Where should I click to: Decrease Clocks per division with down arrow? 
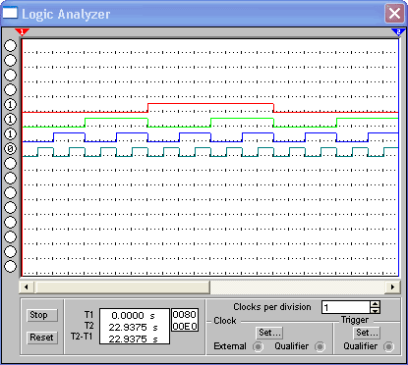tap(376, 310)
